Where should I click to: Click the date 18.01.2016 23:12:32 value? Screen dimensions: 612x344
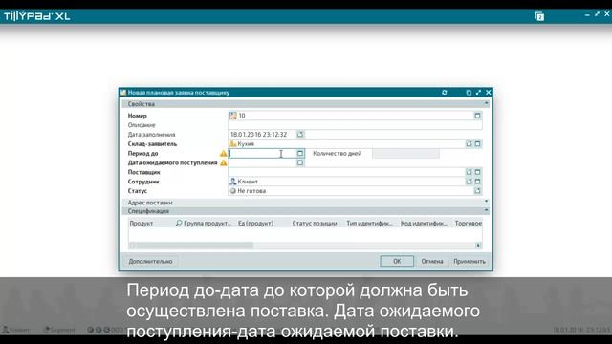[258, 134]
